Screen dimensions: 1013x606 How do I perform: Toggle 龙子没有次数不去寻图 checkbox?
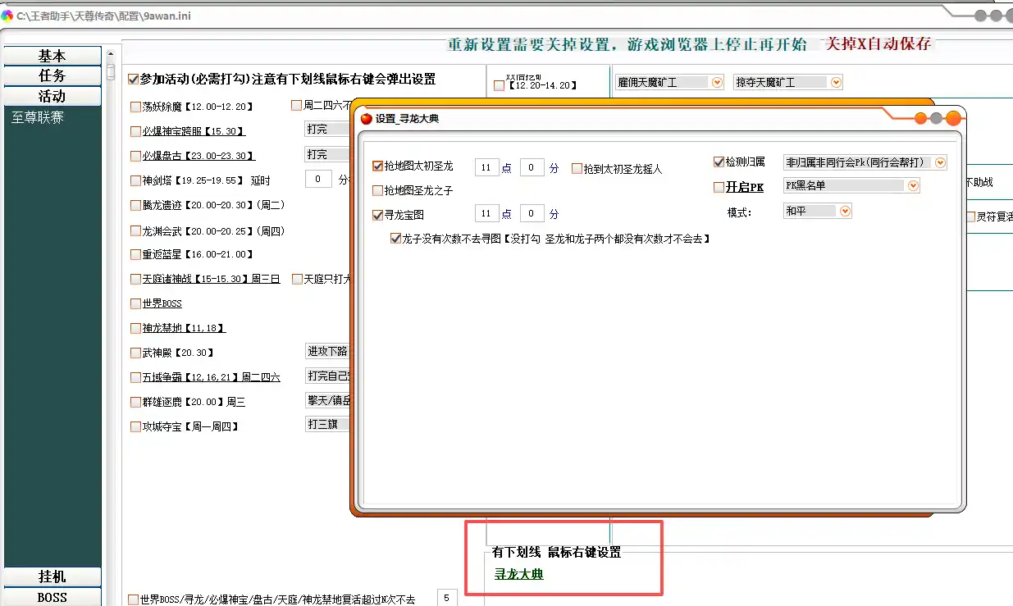pyautogui.click(x=396, y=239)
